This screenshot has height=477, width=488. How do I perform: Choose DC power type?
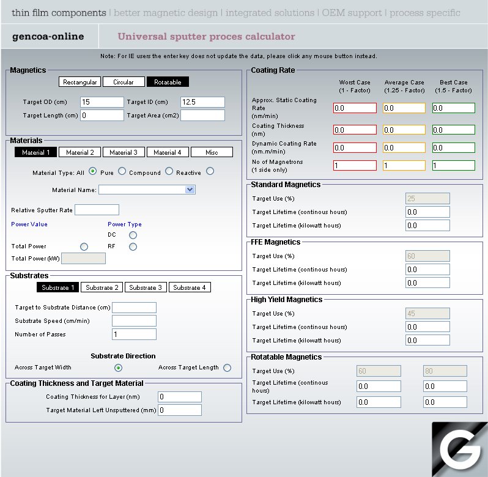click(133, 235)
